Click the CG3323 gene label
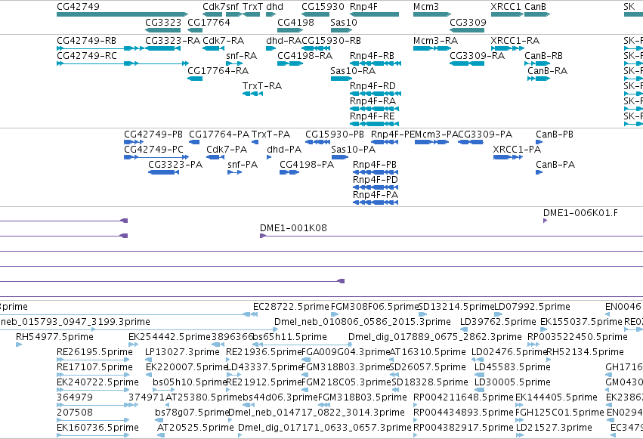643x439 pixels. point(163,23)
